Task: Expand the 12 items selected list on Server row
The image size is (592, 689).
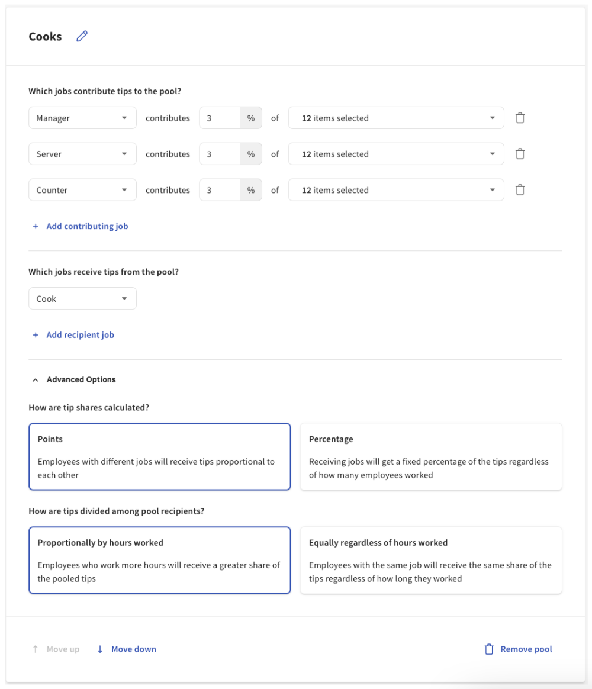Action: click(395, 154)
